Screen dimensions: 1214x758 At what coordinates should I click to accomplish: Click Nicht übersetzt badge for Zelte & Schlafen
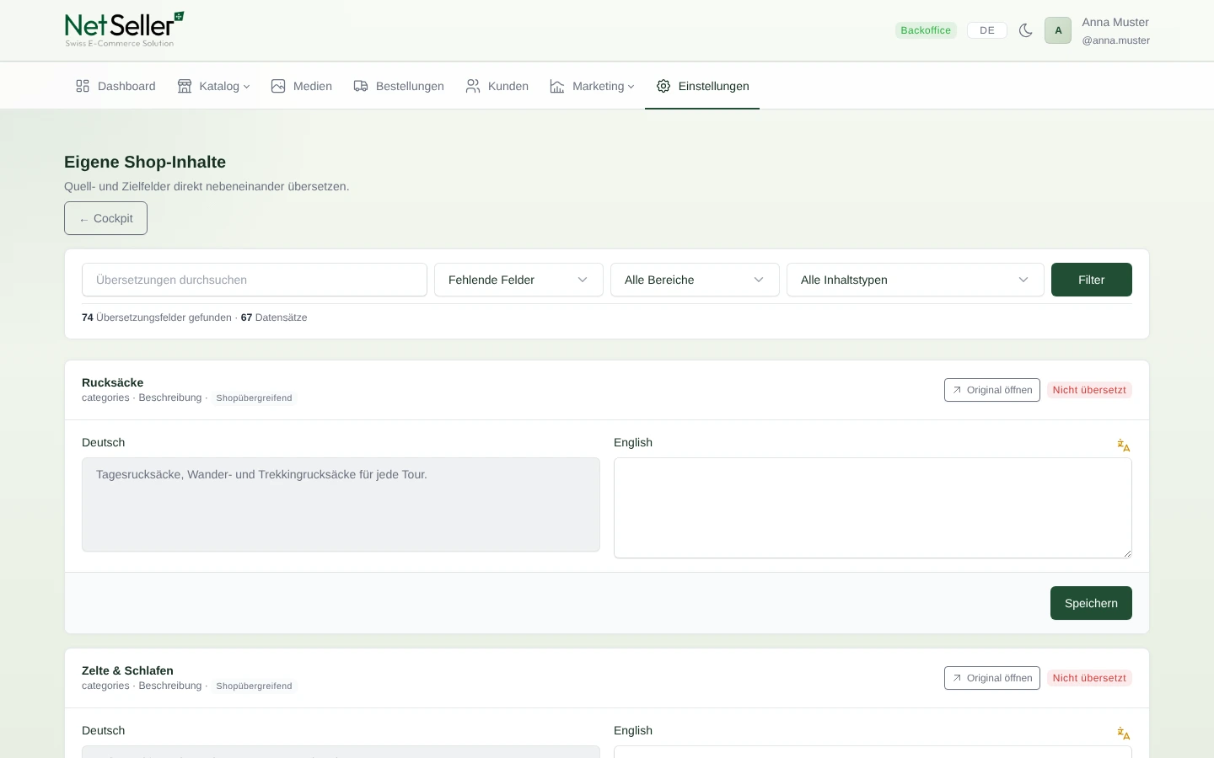pyautogui.click(x=1089, y=678)
